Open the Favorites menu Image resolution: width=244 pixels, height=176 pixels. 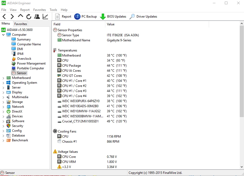[39, 10]
